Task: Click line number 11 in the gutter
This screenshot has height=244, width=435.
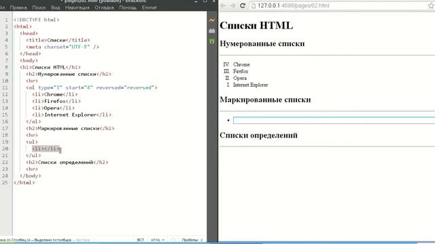Action: (5, 87)
